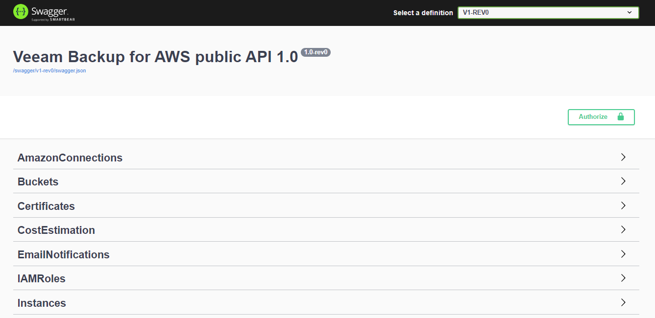This screenshot has width=655, height=318.
Task: Expand the EmailNotifications section chevron
Action: pyautogui.click(x=623, y=254)
